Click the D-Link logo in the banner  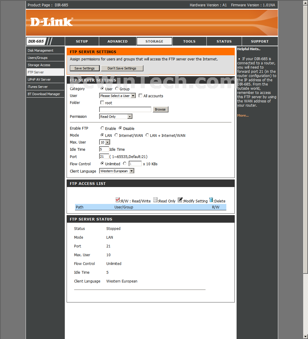[52, 22]
